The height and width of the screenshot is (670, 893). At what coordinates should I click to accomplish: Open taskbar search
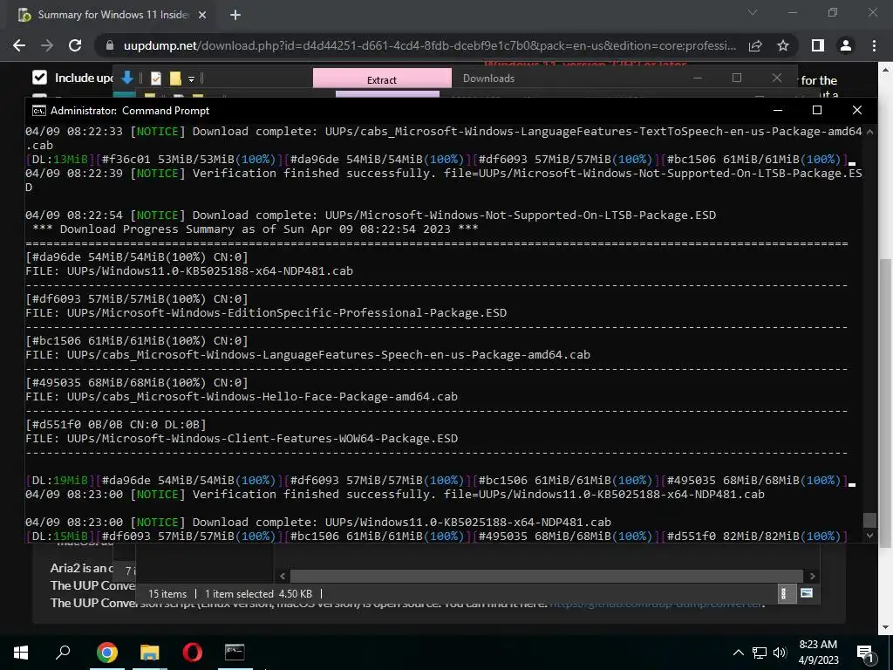coord(63,653)
